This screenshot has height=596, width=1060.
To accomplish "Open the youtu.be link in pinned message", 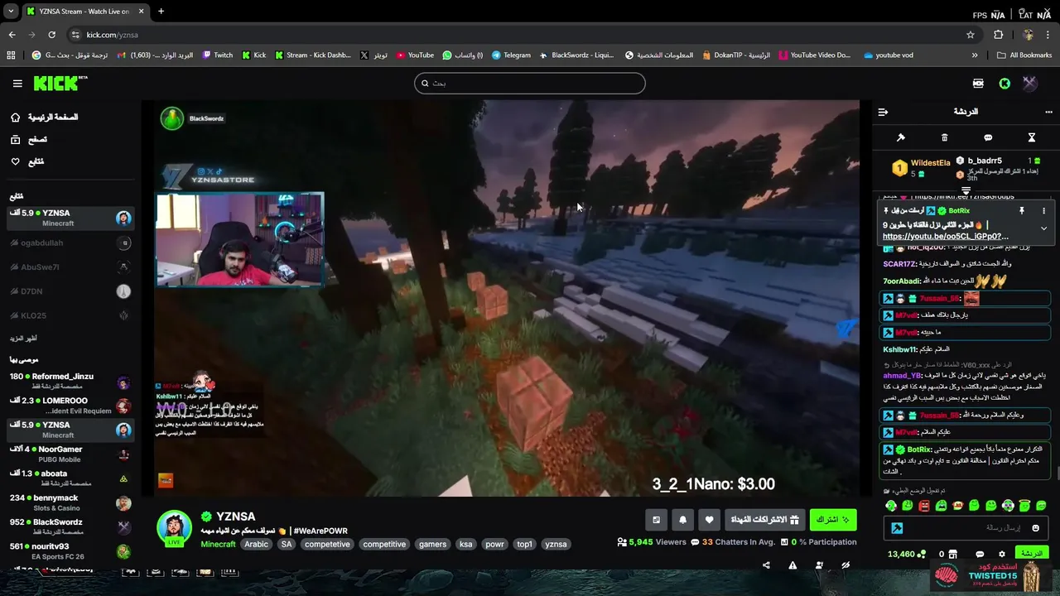I will 946,237.
